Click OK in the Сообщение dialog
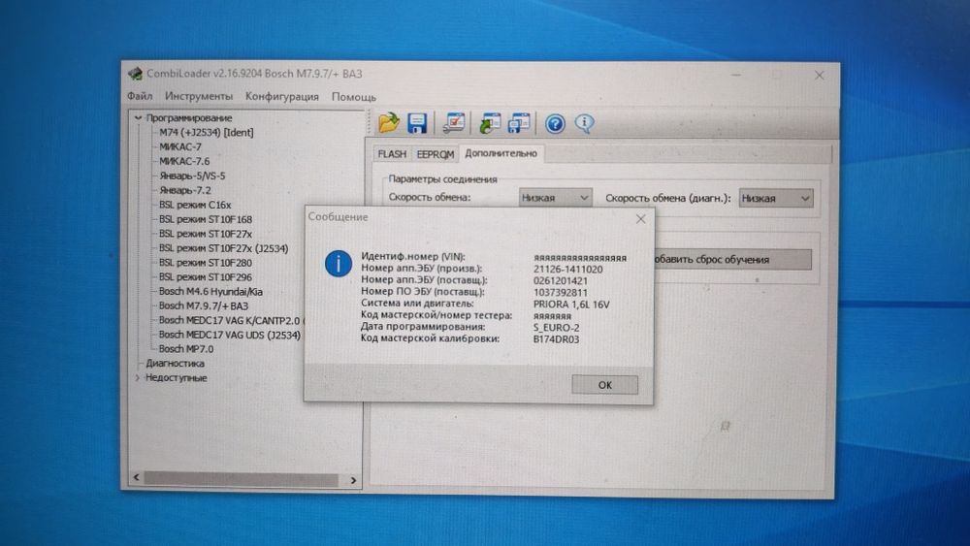The height and width of the screenshot is (546, 970). coord(604,385)
